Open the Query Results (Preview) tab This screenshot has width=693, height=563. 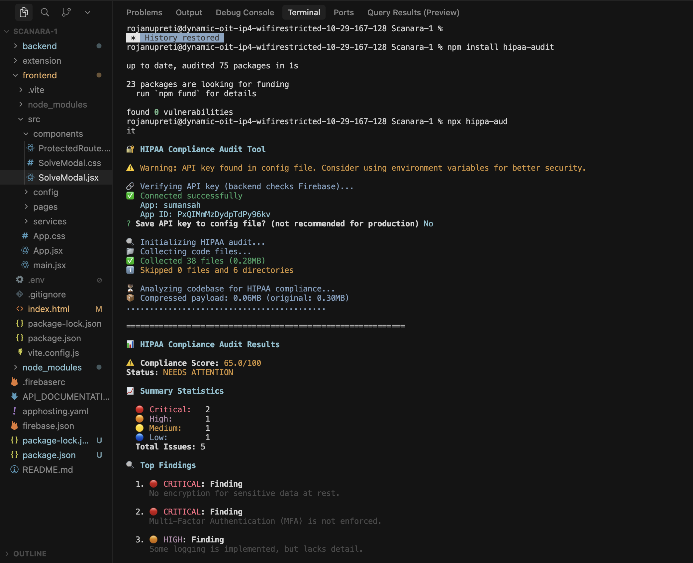pyautogui.click(x=413, y=12)
